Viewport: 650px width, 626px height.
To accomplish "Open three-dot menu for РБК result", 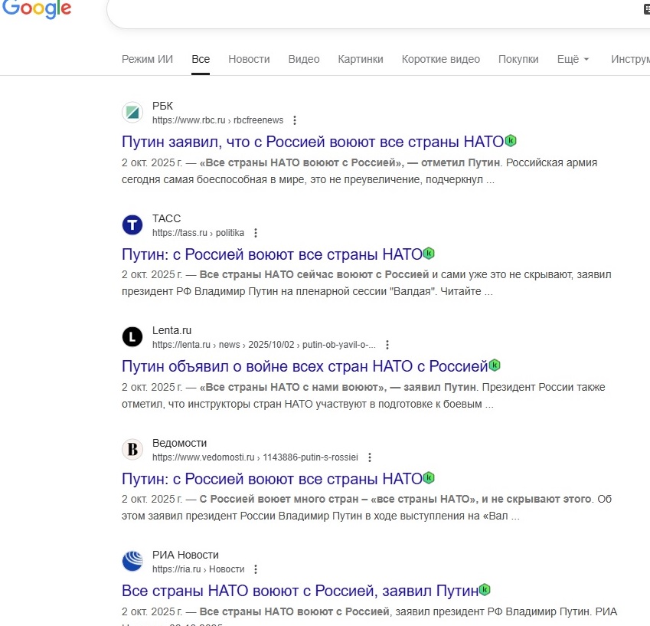I will [295, 120].
